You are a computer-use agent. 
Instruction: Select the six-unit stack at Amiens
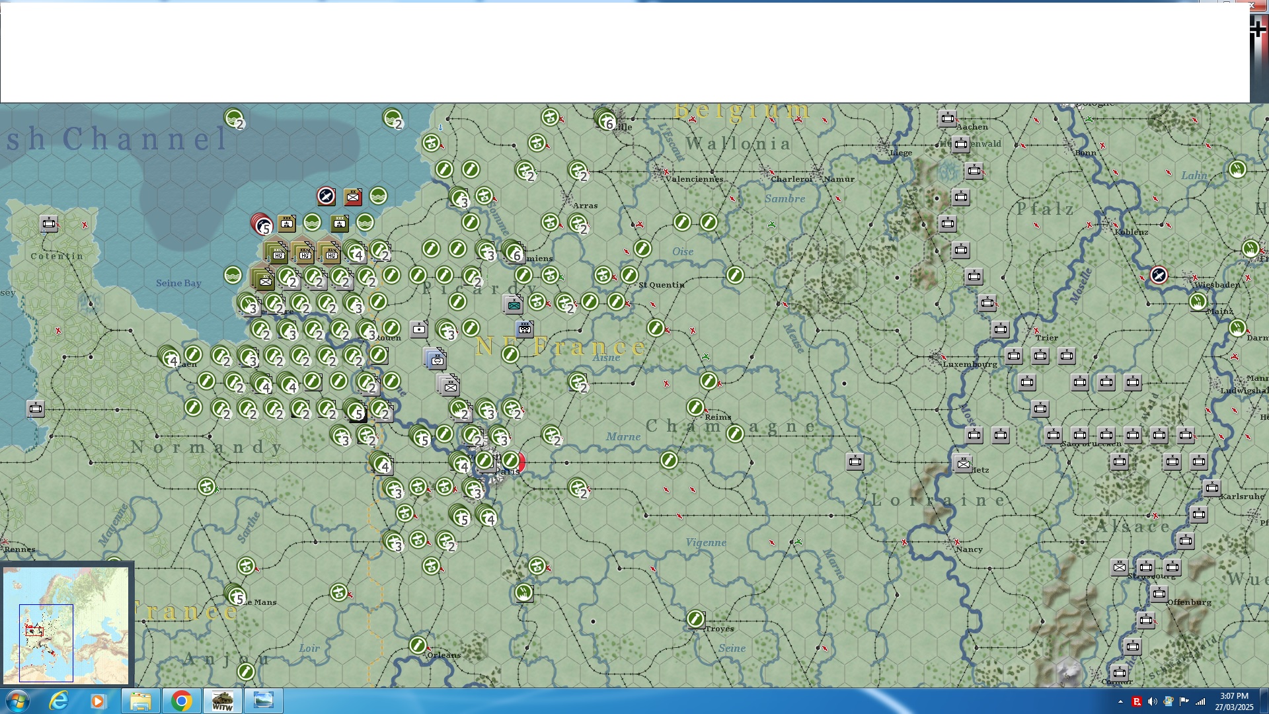[513, 251]
